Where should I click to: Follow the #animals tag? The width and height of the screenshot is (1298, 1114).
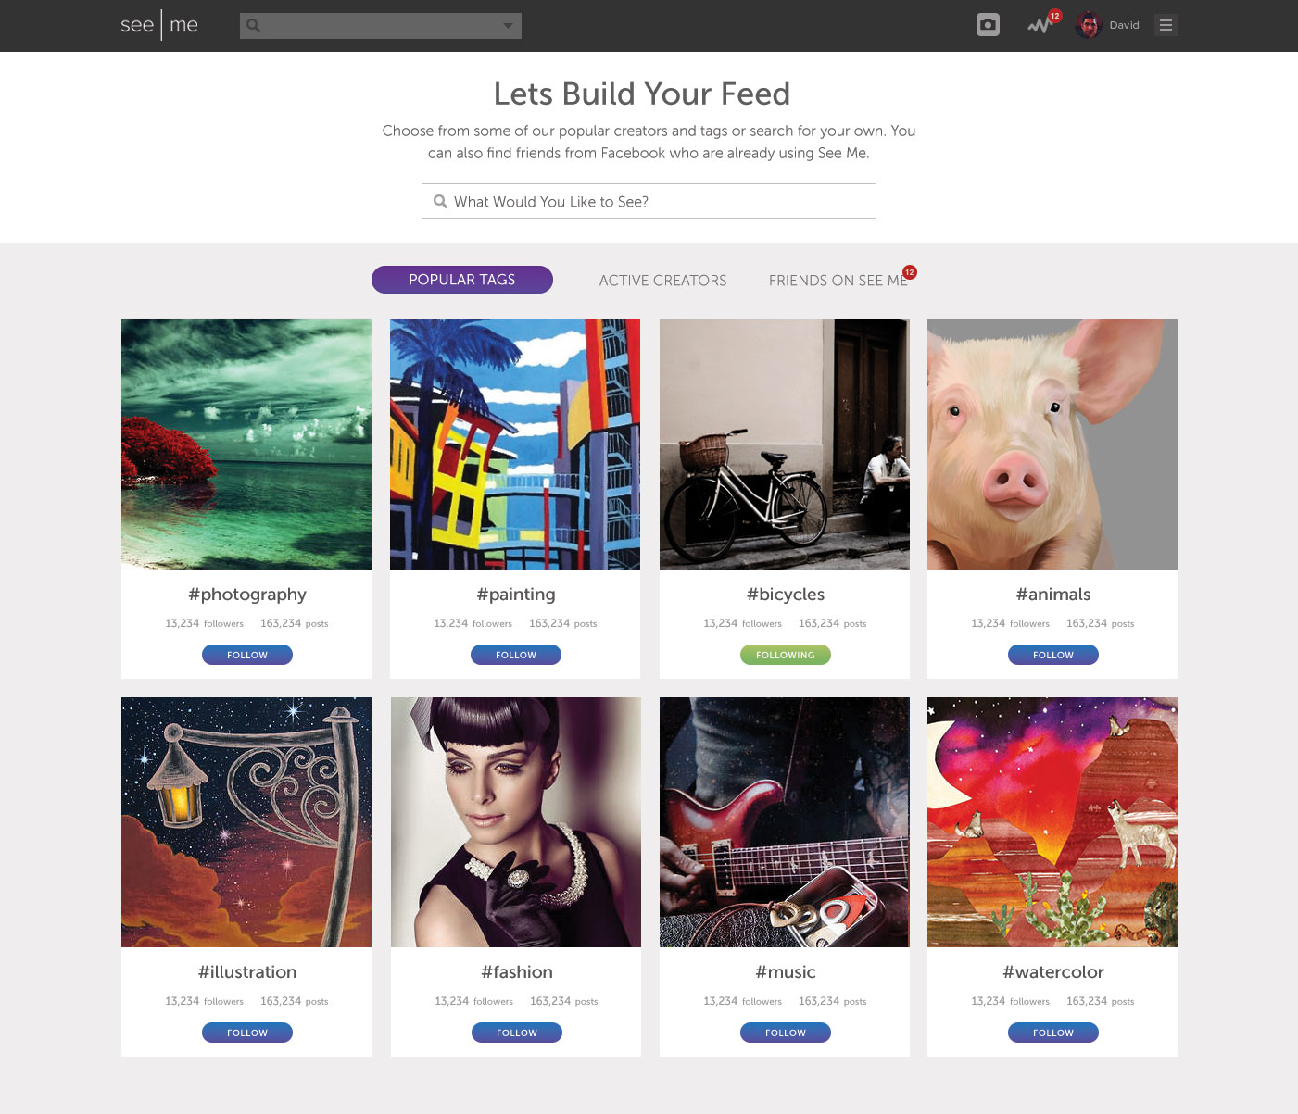point(1053,655)
